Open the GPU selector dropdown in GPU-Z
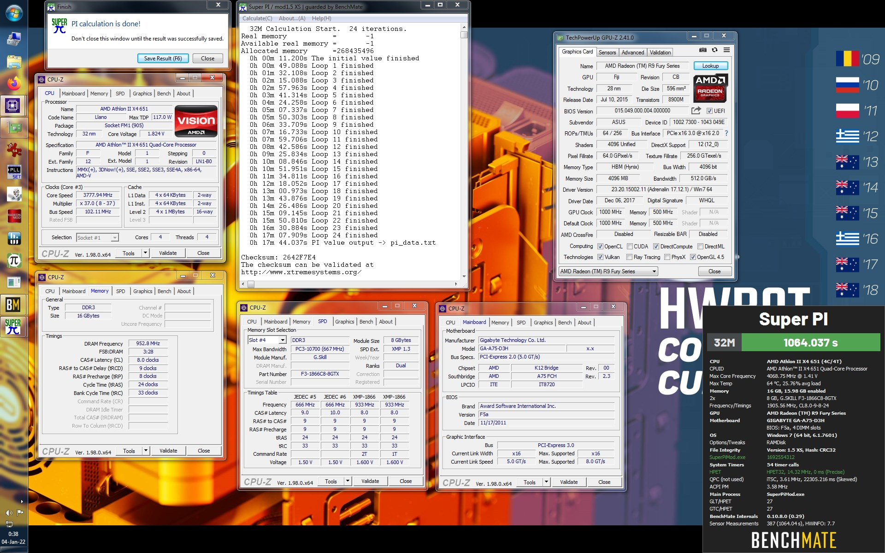 [x=608, y=271]
